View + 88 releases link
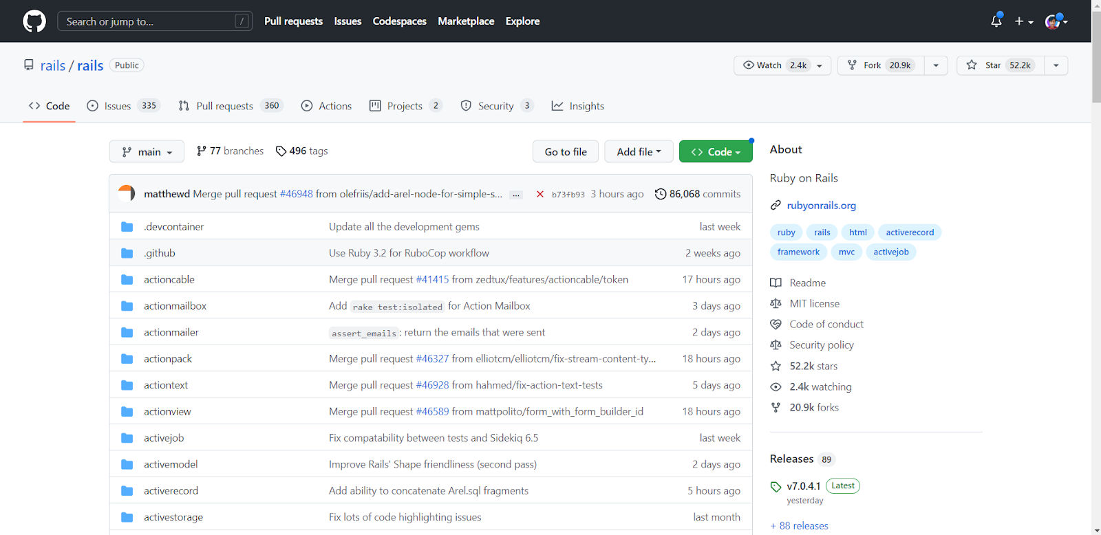Screen dimensions: 1101x535 799,525
